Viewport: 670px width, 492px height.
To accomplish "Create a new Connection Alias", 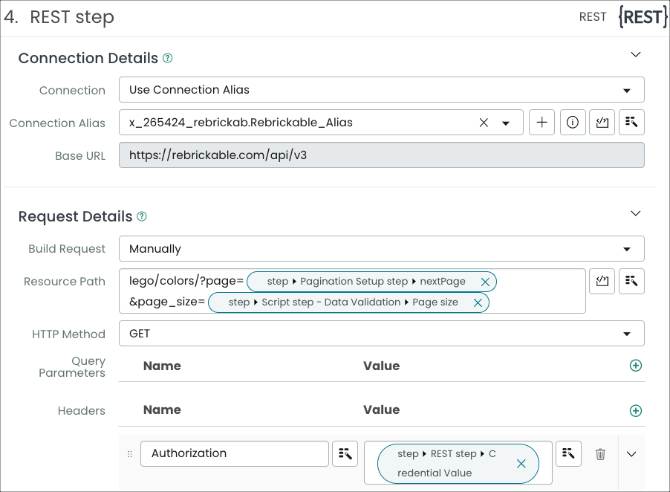I will [541, 122].
